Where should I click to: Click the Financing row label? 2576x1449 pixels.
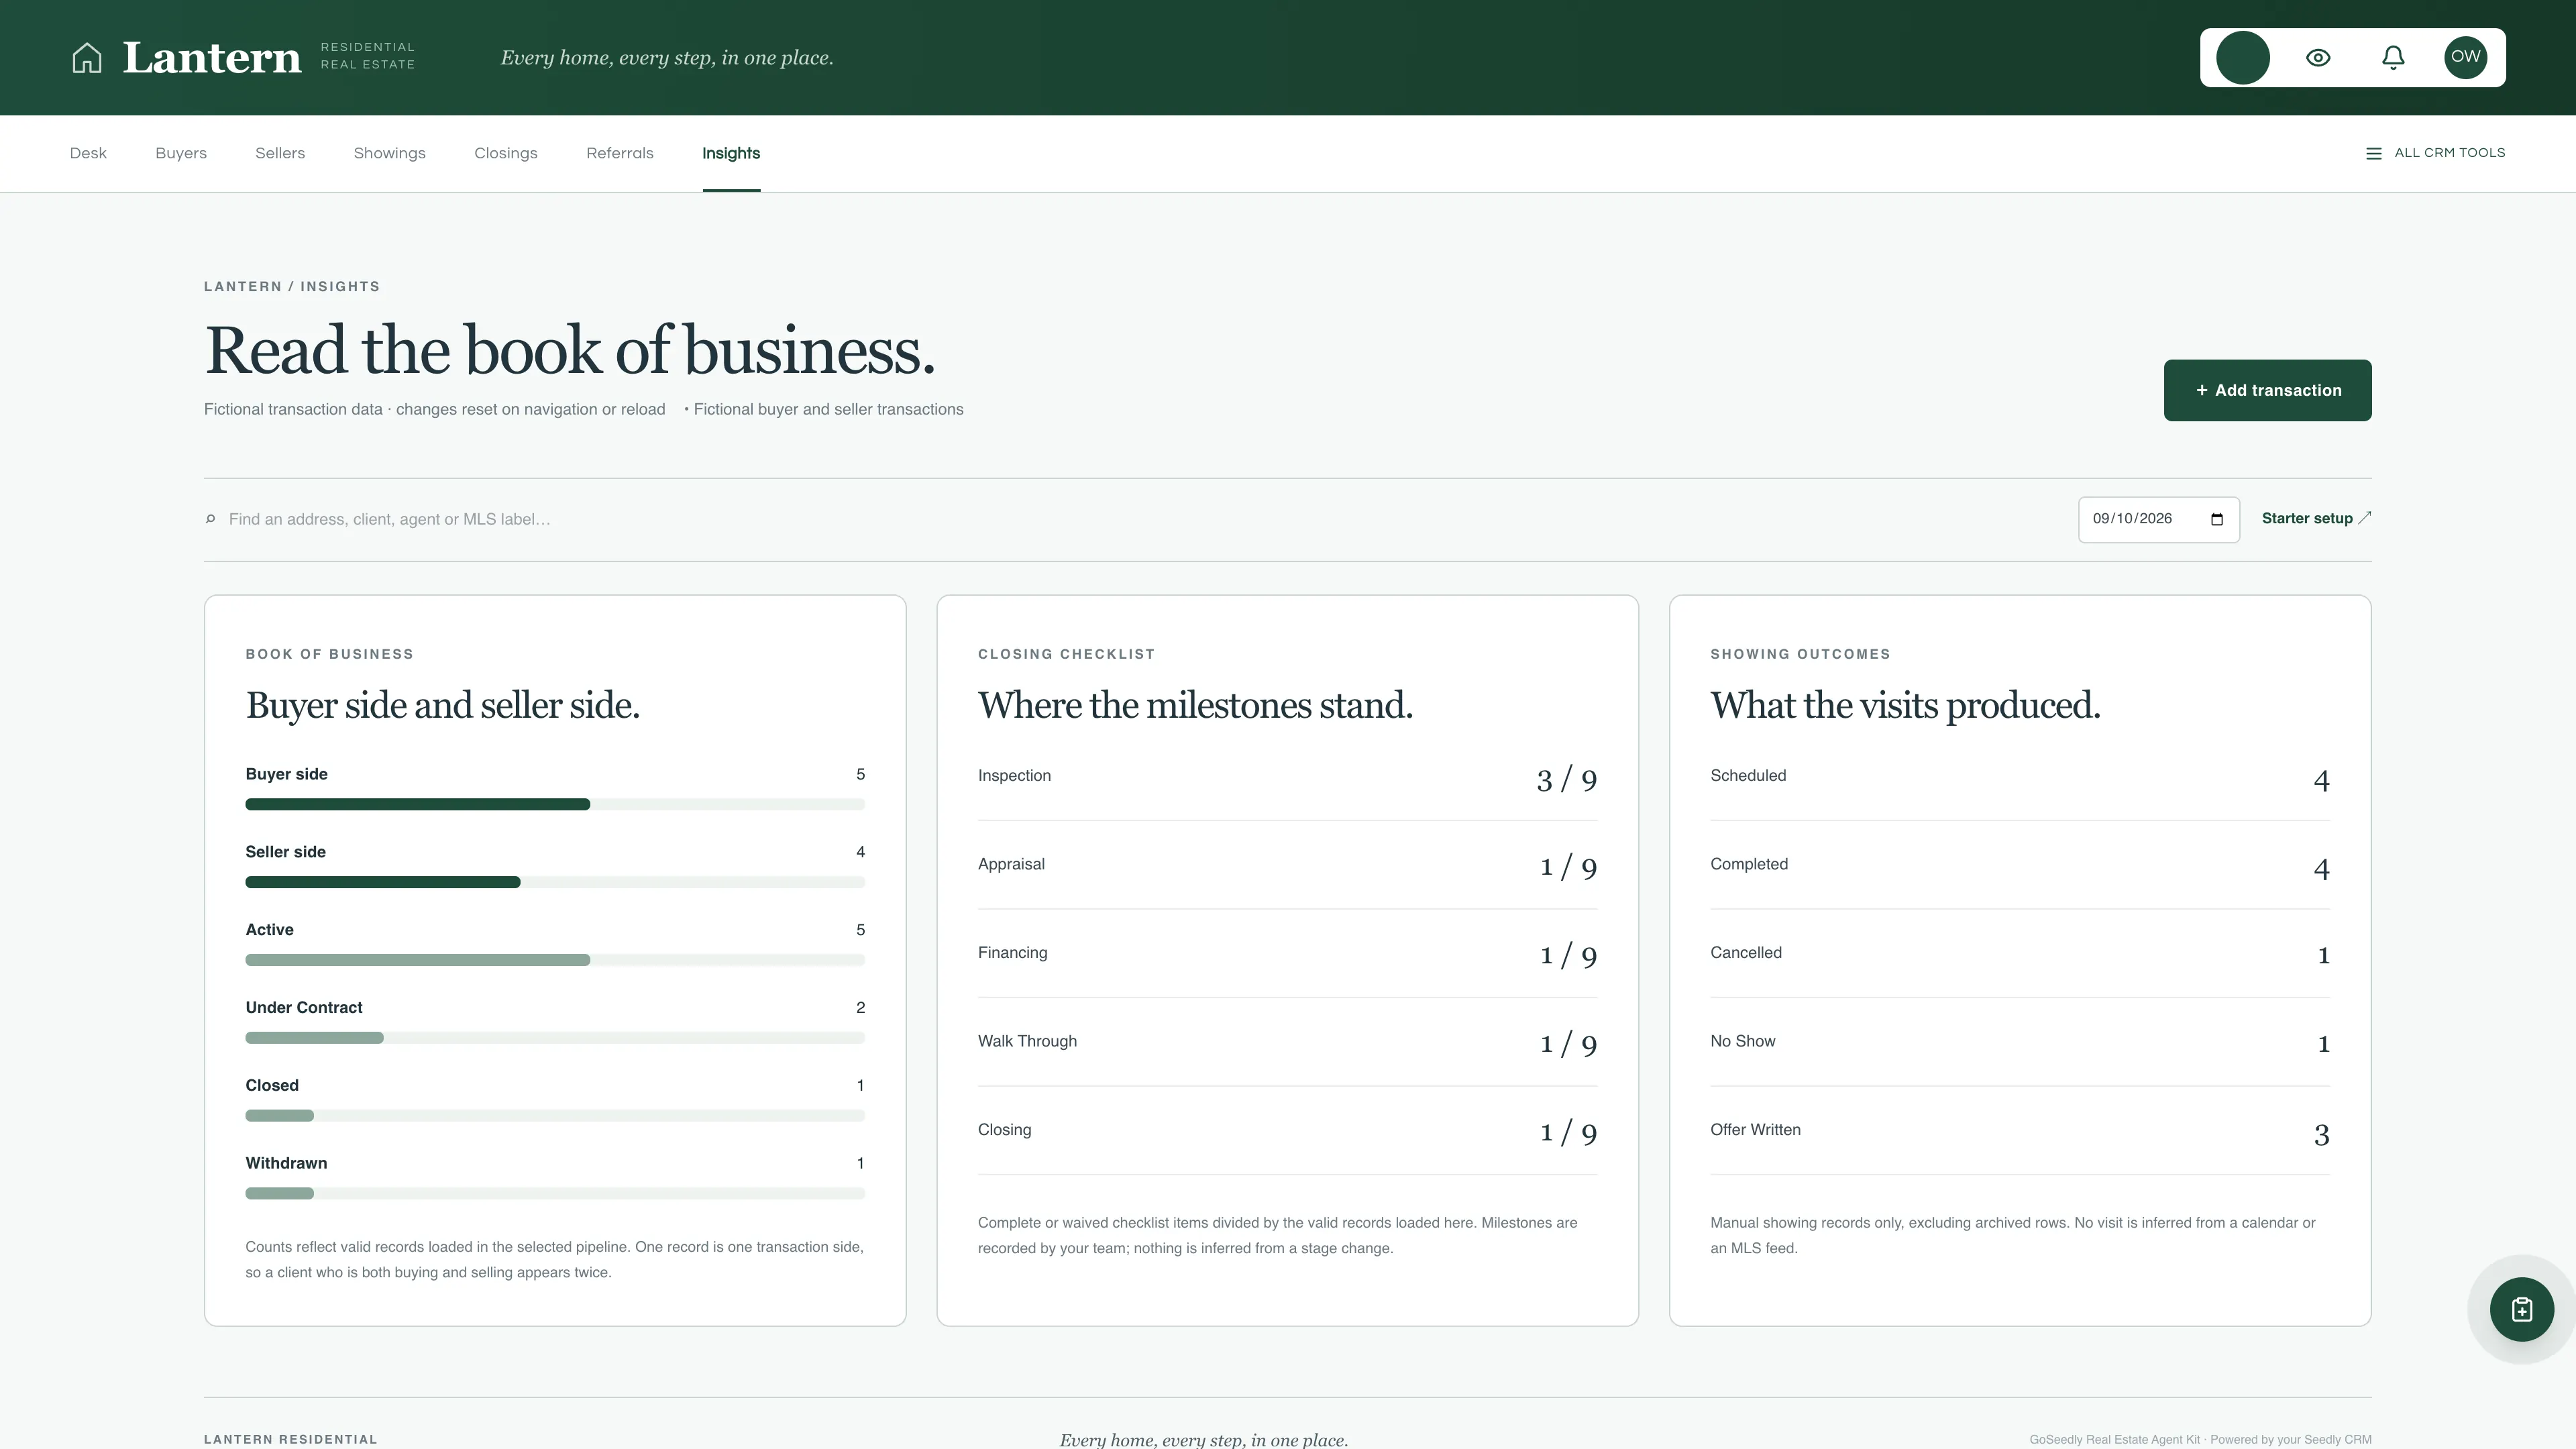coord(1012,953)
